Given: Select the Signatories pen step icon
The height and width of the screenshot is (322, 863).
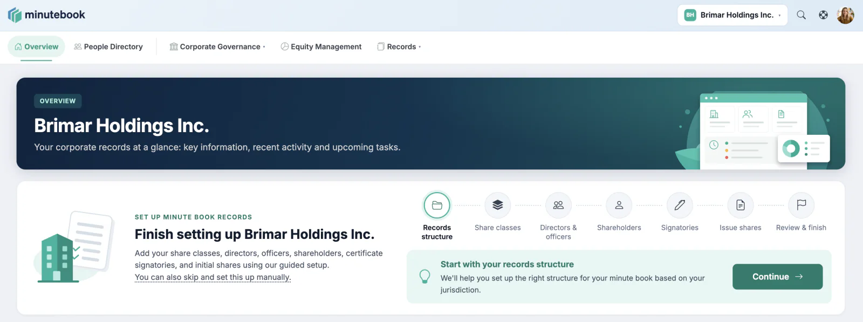Looking at the screenshot, I should coord(680,205).
